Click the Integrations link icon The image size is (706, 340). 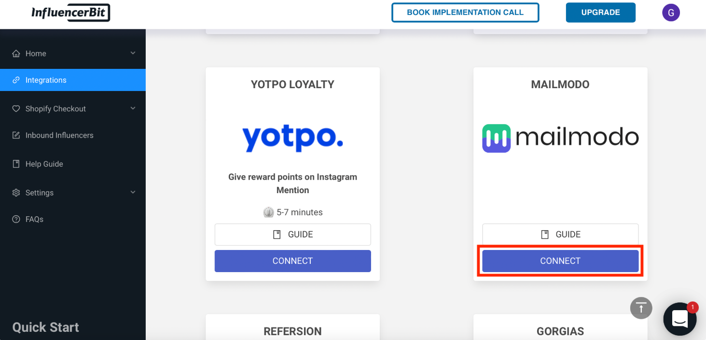16,80
